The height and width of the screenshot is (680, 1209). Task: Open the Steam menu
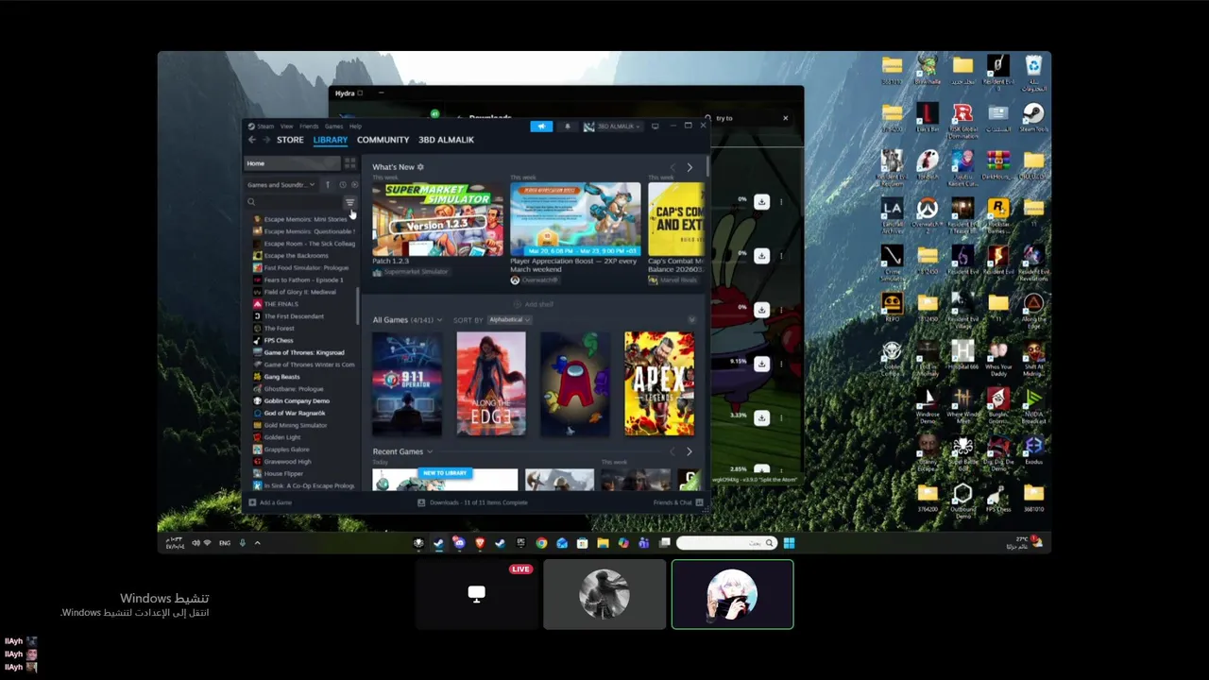[265, 127]
